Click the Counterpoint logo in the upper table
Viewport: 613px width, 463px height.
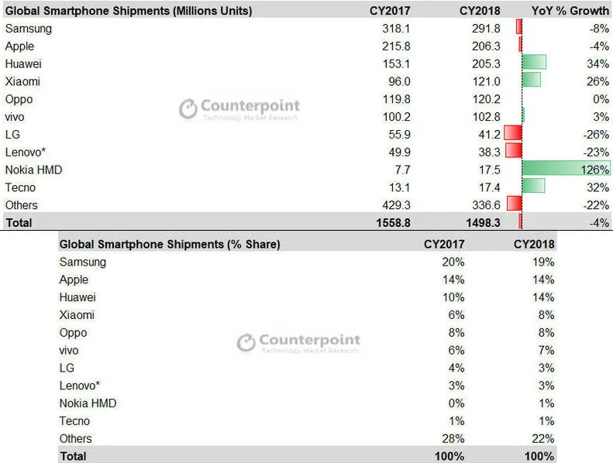pyautogui.click(x=239, y=109)
